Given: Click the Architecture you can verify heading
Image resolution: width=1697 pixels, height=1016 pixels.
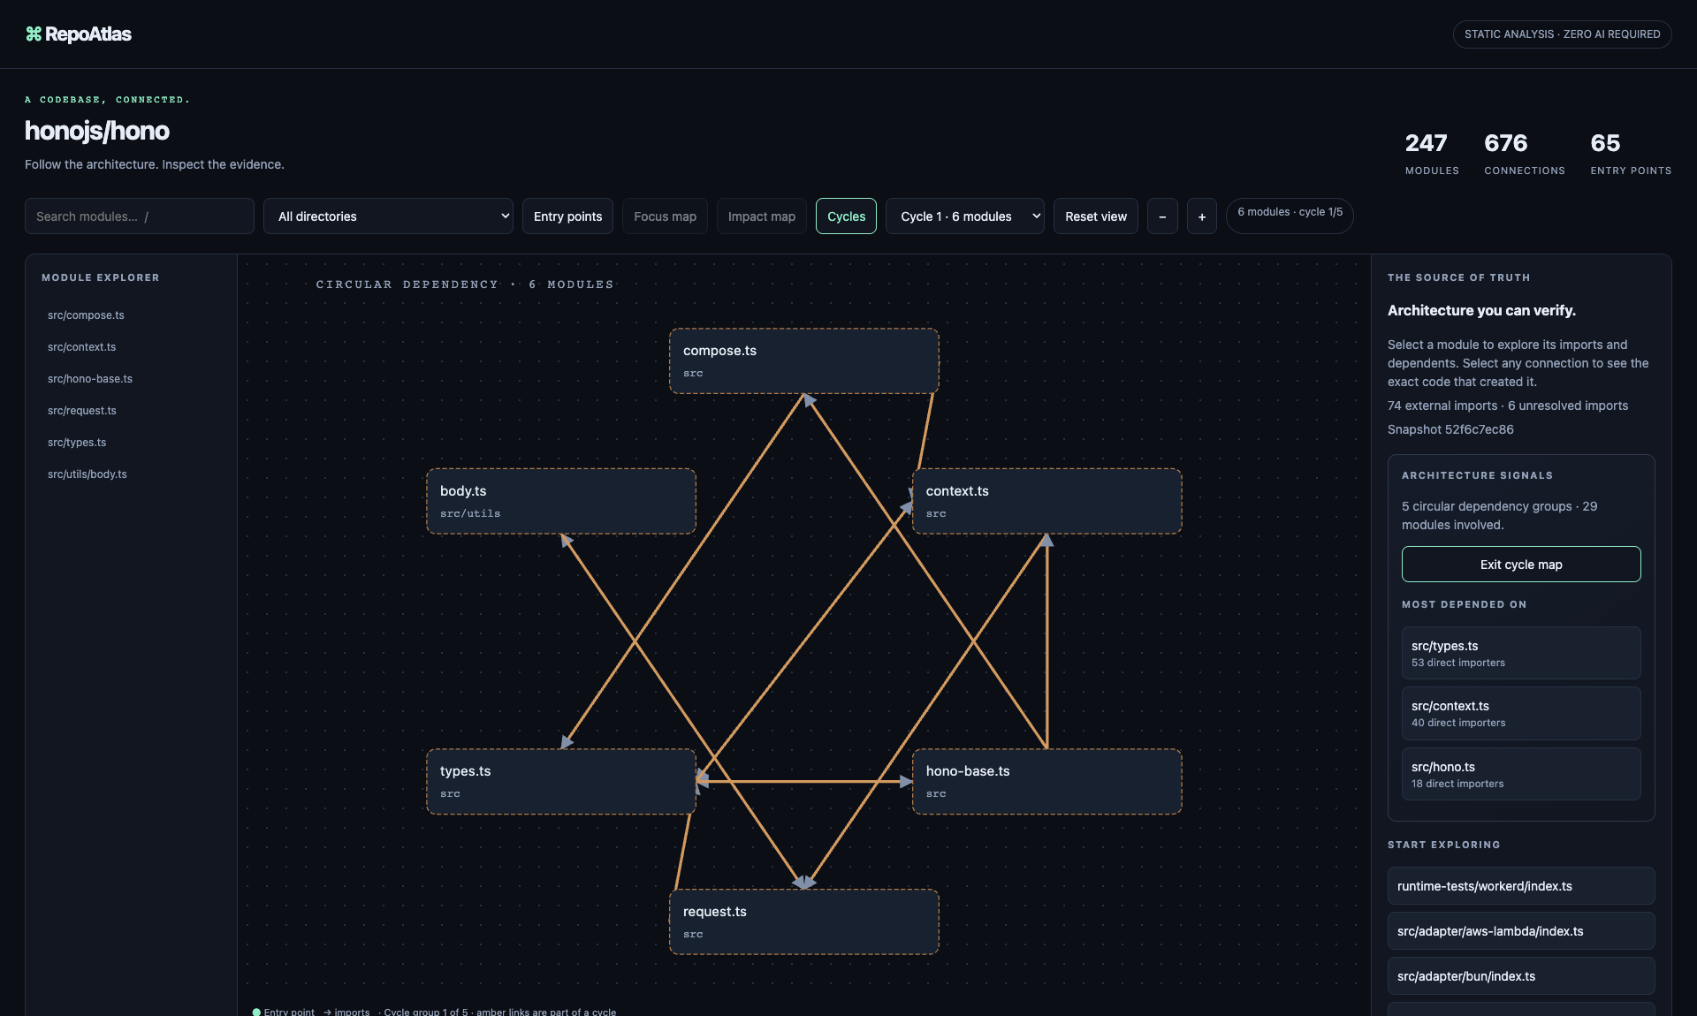Looking at the screenshot, I should coord(1481,310).
